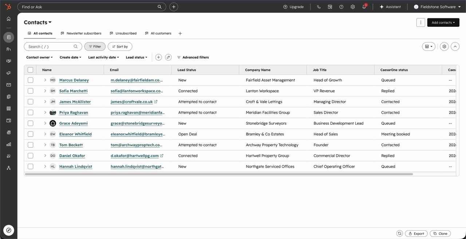Viewport: 466px width, 239px height.
Task: Open the card window icon in sidebar
Action: click(x=9, y=121)
